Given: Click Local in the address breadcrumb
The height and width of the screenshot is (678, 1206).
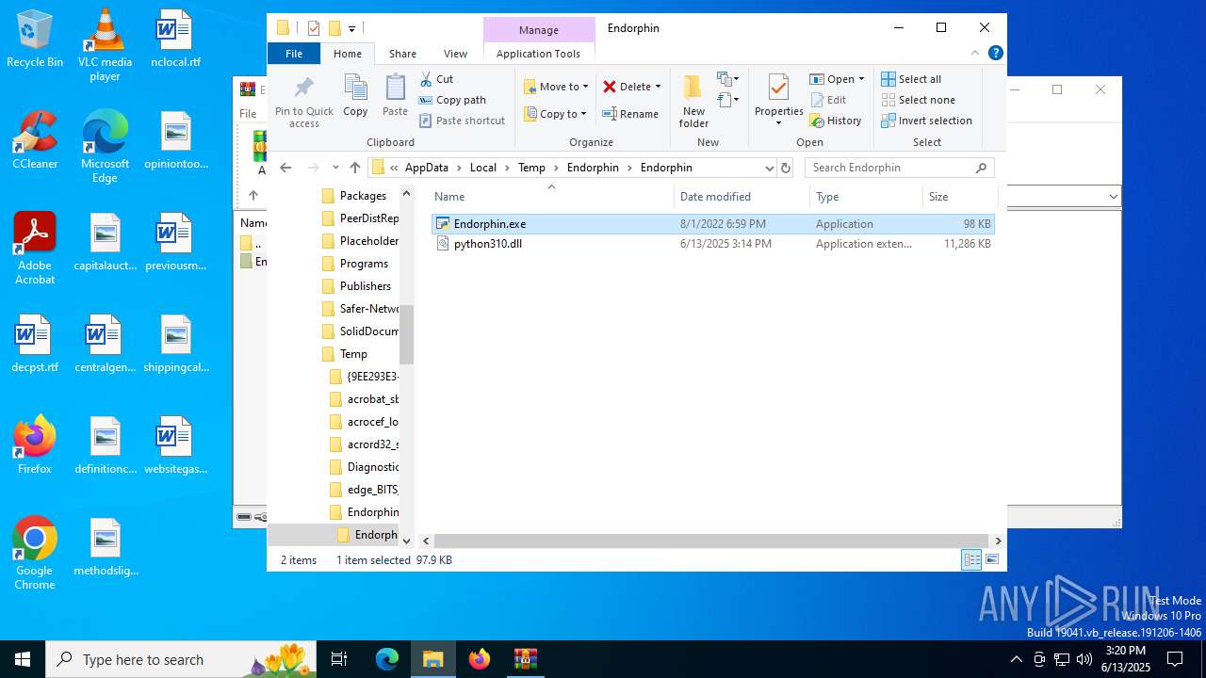Looking at the screenshot, I should click(483, 168).
